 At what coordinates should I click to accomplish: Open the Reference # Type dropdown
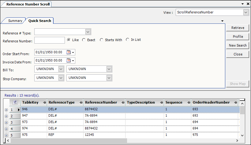88,32
